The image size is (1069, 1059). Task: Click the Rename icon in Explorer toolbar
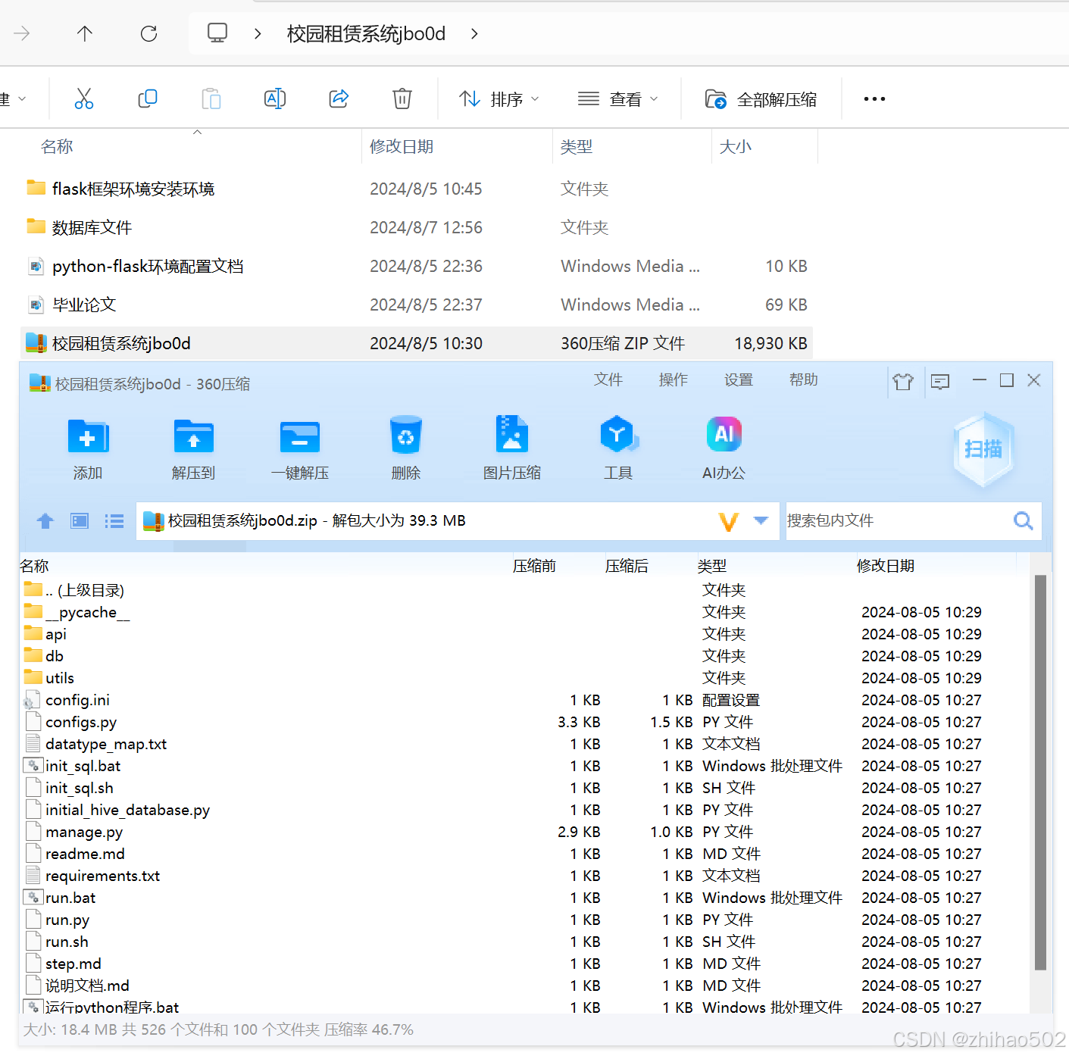point(275,98)
